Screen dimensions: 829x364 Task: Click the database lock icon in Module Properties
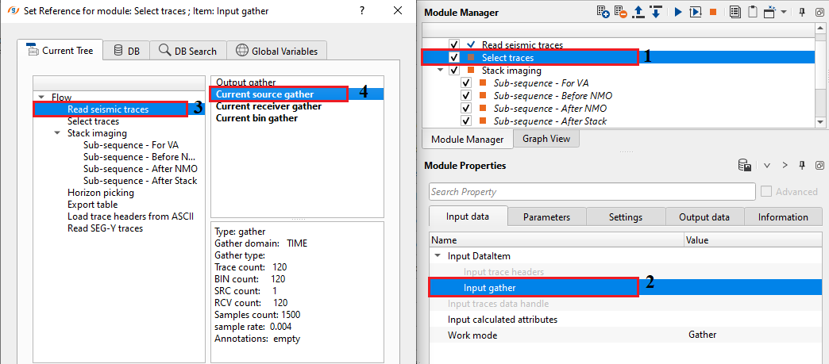(x=745, y=166)
